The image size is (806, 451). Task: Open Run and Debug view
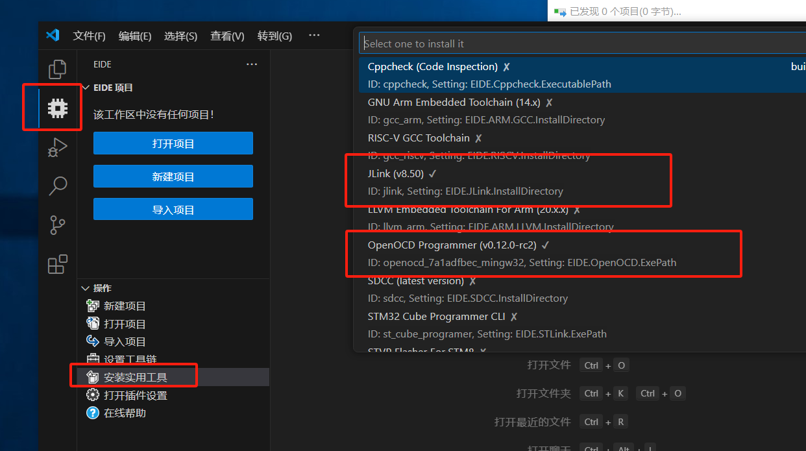click(58, 147)
